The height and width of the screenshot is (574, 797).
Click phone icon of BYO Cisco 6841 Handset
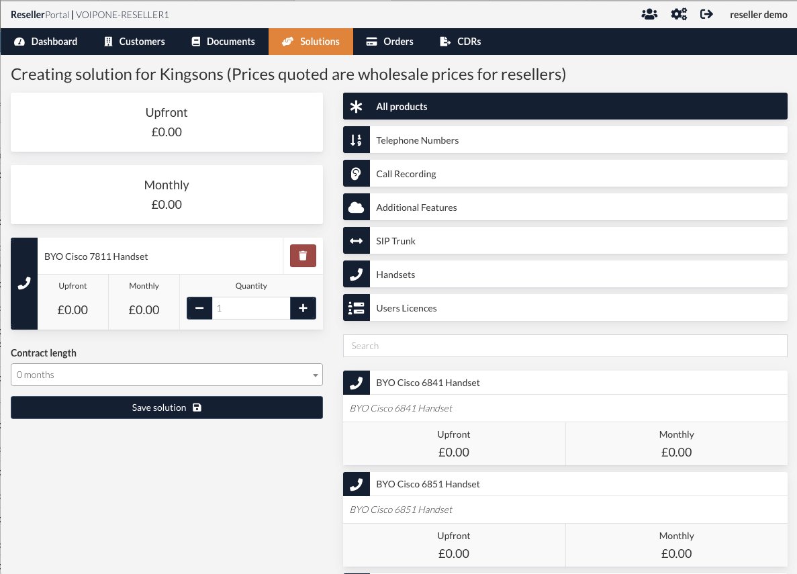click(x=357, y=382)
